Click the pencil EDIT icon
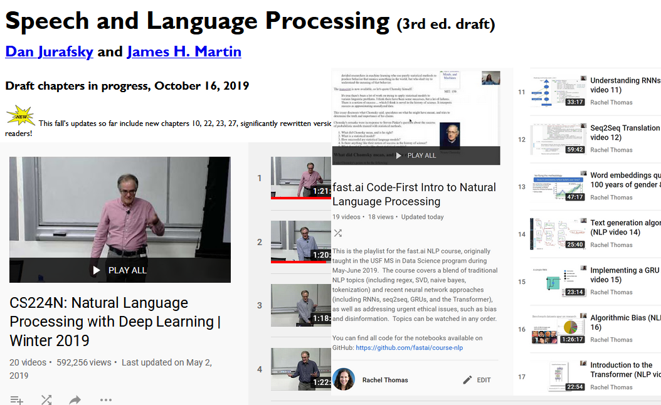The image size is (661, 405). [467, 380]
